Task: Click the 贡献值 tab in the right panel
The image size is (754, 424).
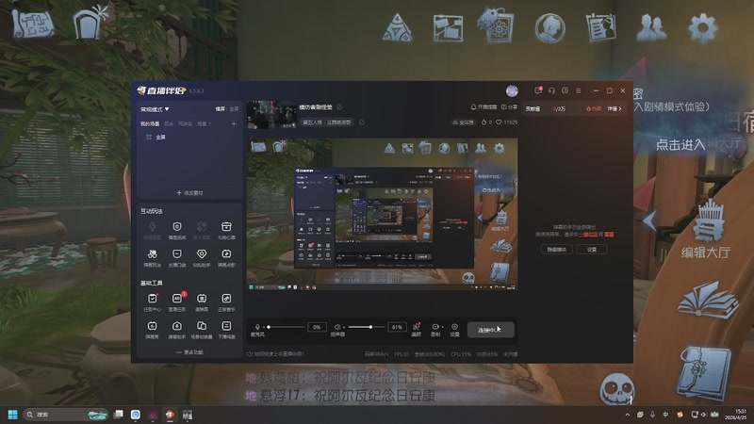Action: (533, 109)
